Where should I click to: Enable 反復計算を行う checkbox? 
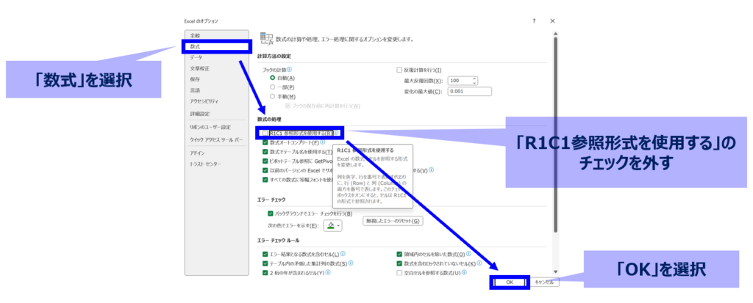(399, 70)
